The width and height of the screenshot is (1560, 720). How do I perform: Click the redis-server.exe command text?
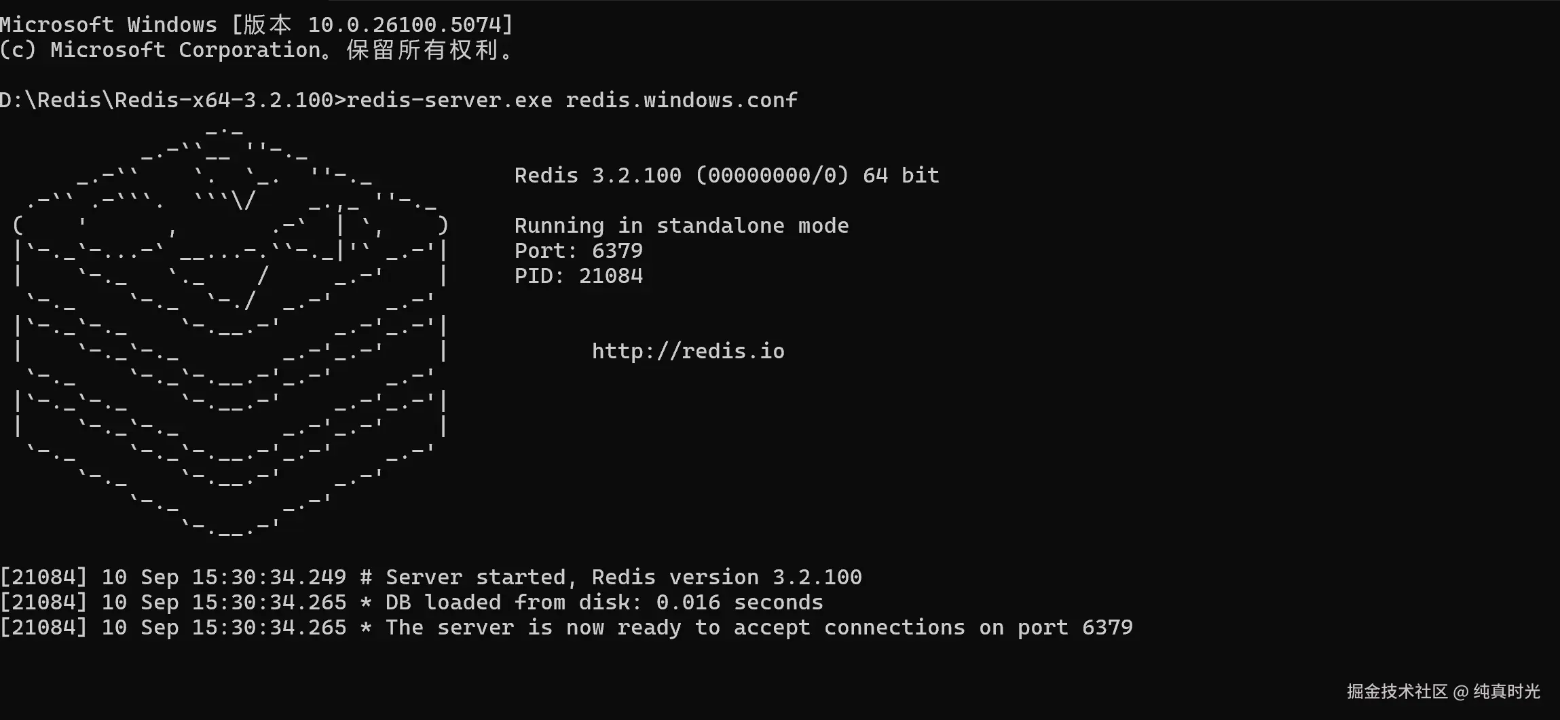pyautogui.click(x=449, y=100)
